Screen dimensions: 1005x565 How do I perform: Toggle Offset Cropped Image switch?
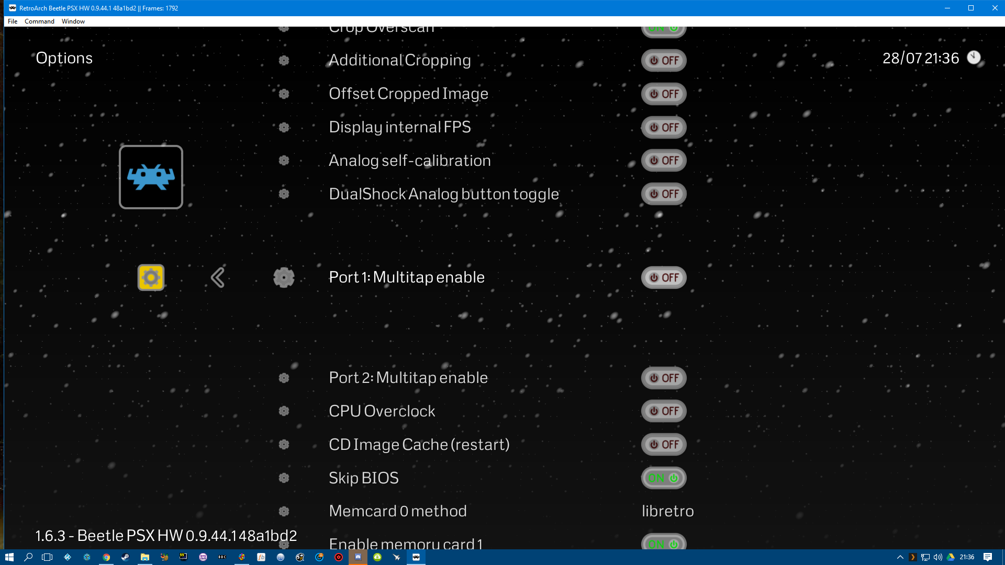click(x=664, y=94)
